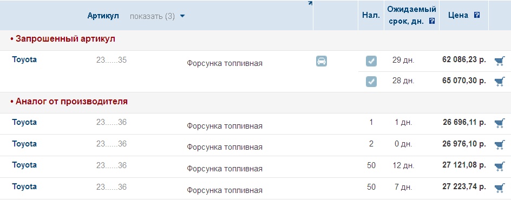
Task: Open article 23......36 with 12 дн. delivery
Action: coord(112,165)
